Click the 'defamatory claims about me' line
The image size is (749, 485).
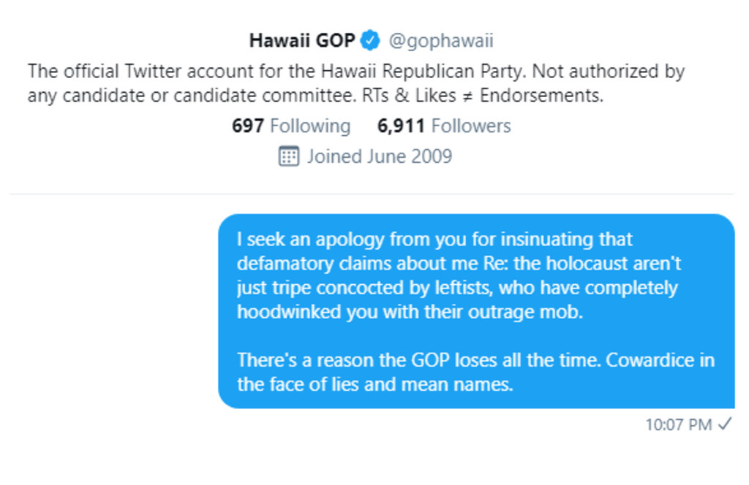(459, 264)
